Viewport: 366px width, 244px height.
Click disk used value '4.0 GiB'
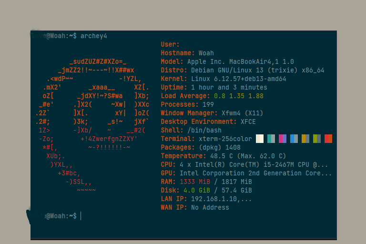point(197,190)
